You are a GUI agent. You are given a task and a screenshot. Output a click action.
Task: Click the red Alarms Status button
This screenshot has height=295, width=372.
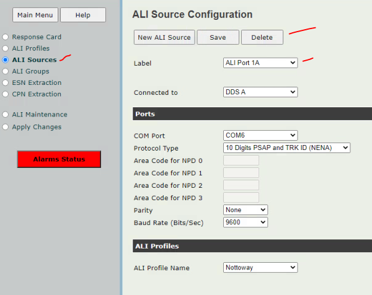(59, 159)
